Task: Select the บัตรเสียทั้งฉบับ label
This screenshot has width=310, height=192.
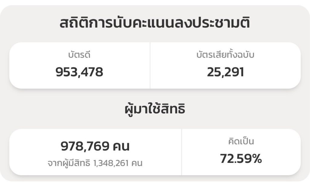Action: point(226,56)
